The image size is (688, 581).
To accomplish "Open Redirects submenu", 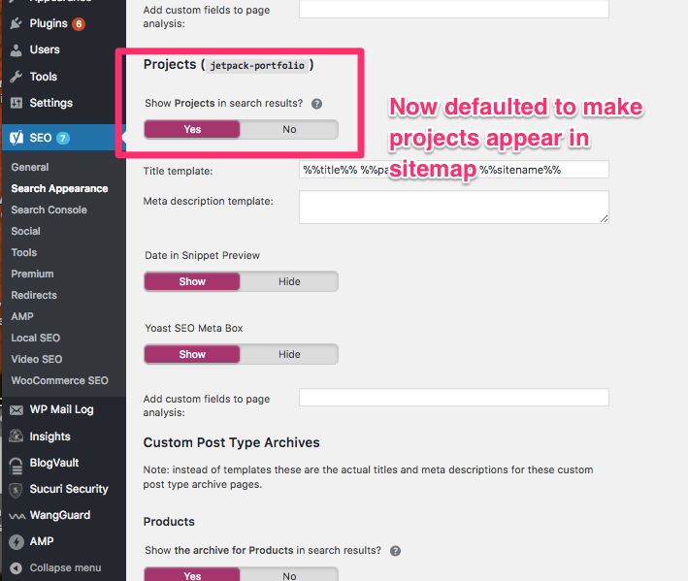I will (x=34, y=295).
